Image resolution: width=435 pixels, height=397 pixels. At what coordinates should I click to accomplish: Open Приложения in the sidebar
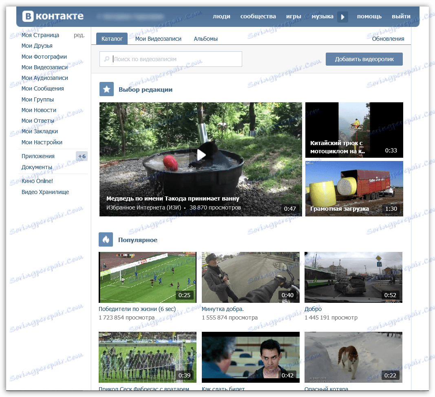pyautogui.click(x=38, y=156)
